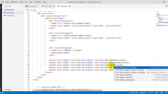Choose b4-modal-default suggestion
This screenshot has width=168, height=94.
(141, 77)
